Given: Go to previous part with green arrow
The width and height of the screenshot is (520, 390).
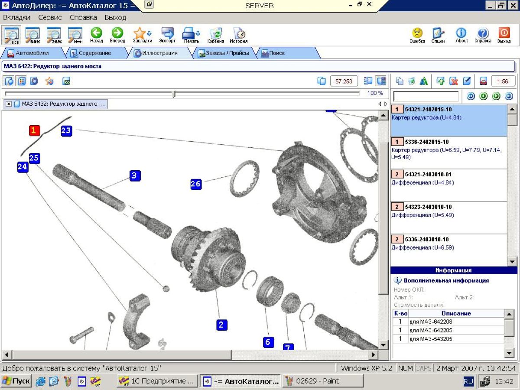Looking at the screenshot, I should coord(484,96).
